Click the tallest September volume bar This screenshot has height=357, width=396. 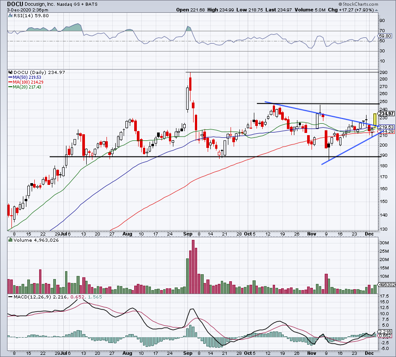[193, 267]
